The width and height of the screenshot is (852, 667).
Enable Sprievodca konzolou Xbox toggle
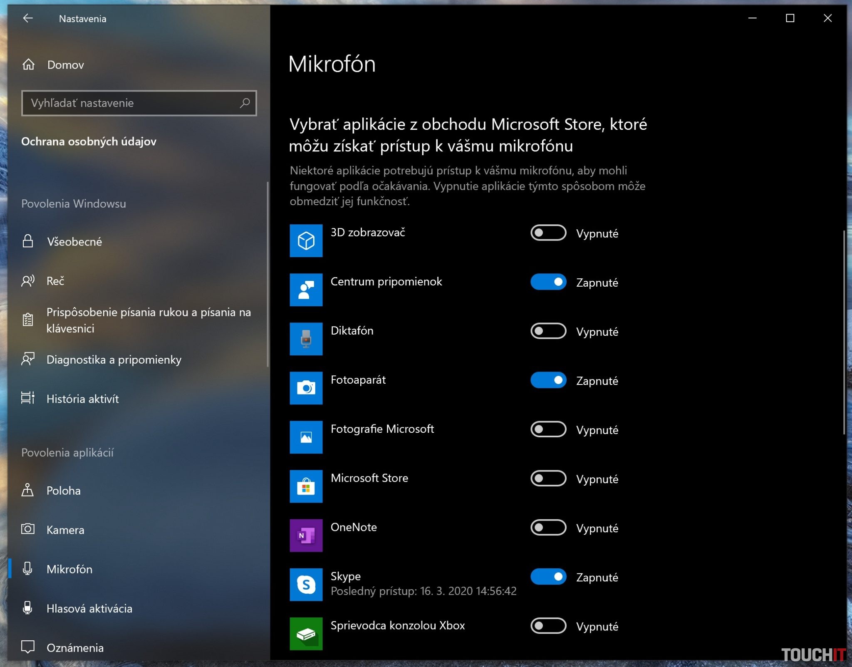click(548, 626)
